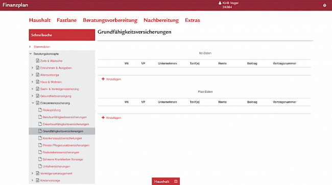Open Berufsunfähigkeitsversicherungen in the sidebar
The width and height of the screenshot is (332, 185).
point(64,117)
